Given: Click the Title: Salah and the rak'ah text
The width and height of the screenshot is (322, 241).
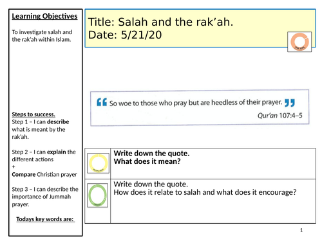Looking at the screenshot, I should (160, 22).
